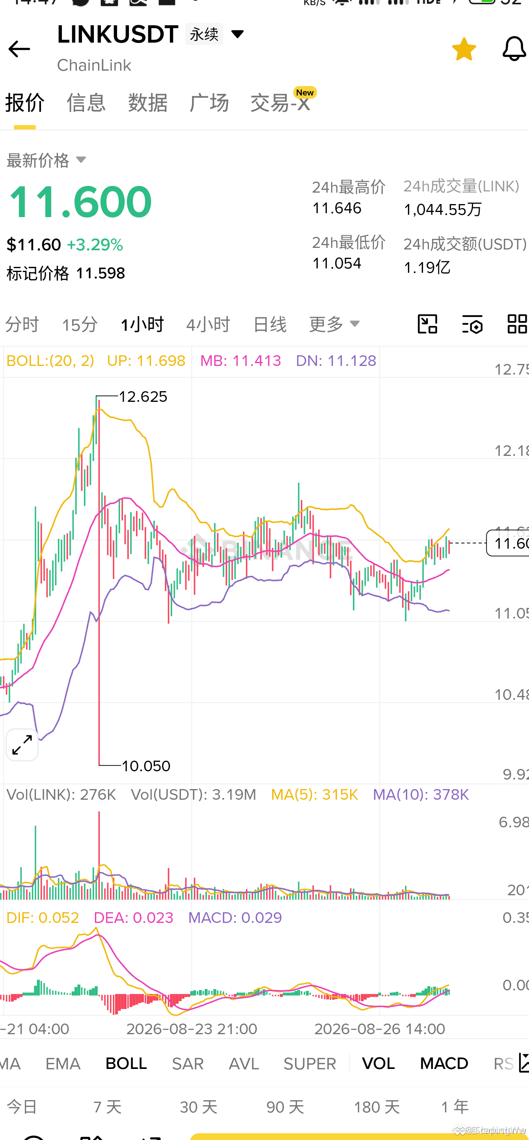Image resolution: width=529 pixels, height=1140 pixels.
Task: Tap the current price tag on axis
Action: click(508, 543)
